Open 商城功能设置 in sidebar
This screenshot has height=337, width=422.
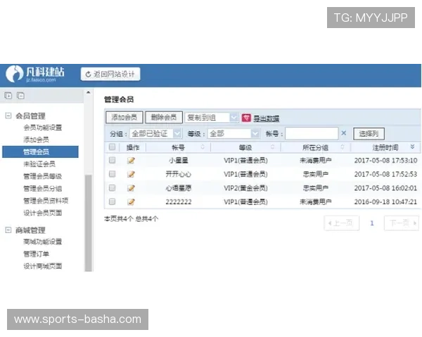42,242
